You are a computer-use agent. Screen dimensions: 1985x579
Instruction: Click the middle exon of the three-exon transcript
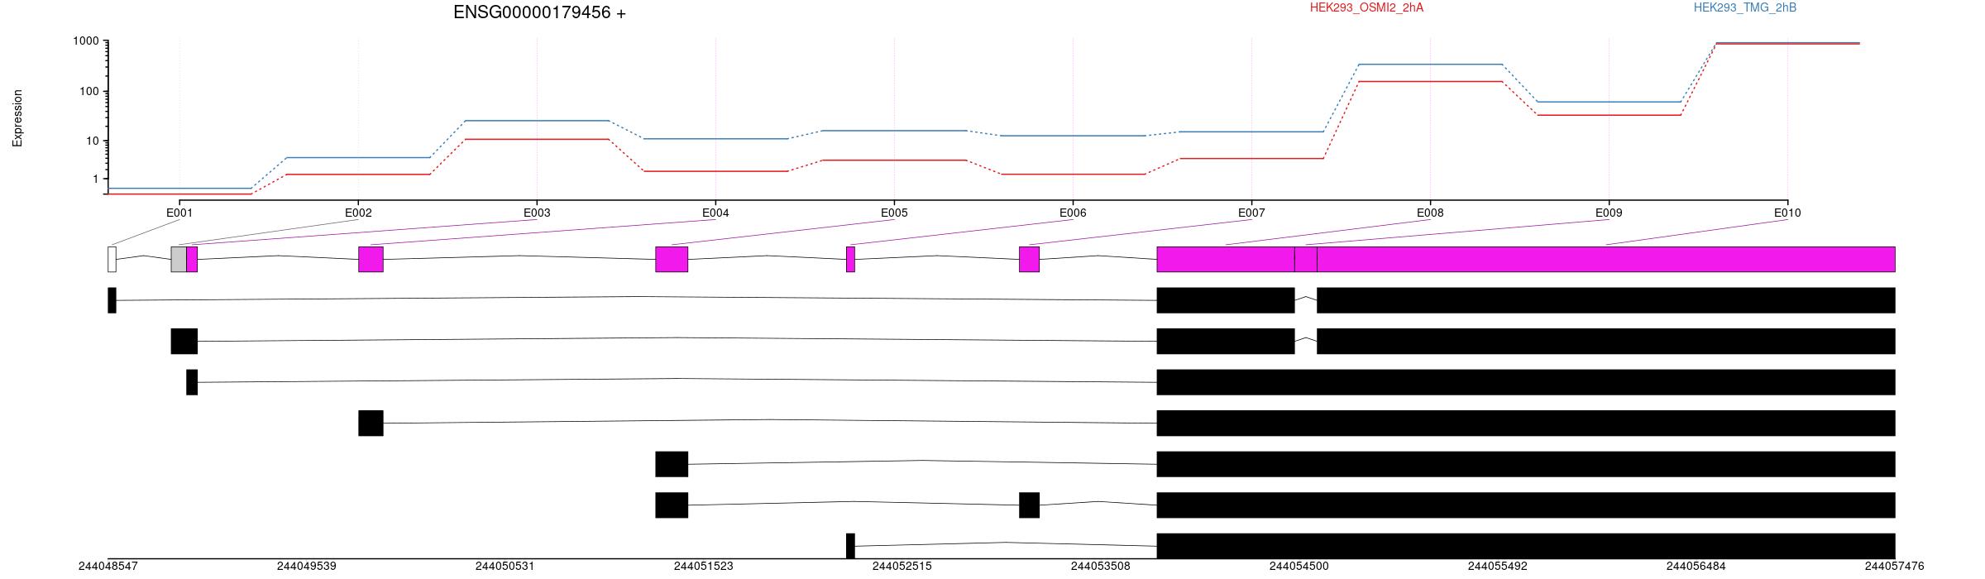click(x=1029, y=505)
